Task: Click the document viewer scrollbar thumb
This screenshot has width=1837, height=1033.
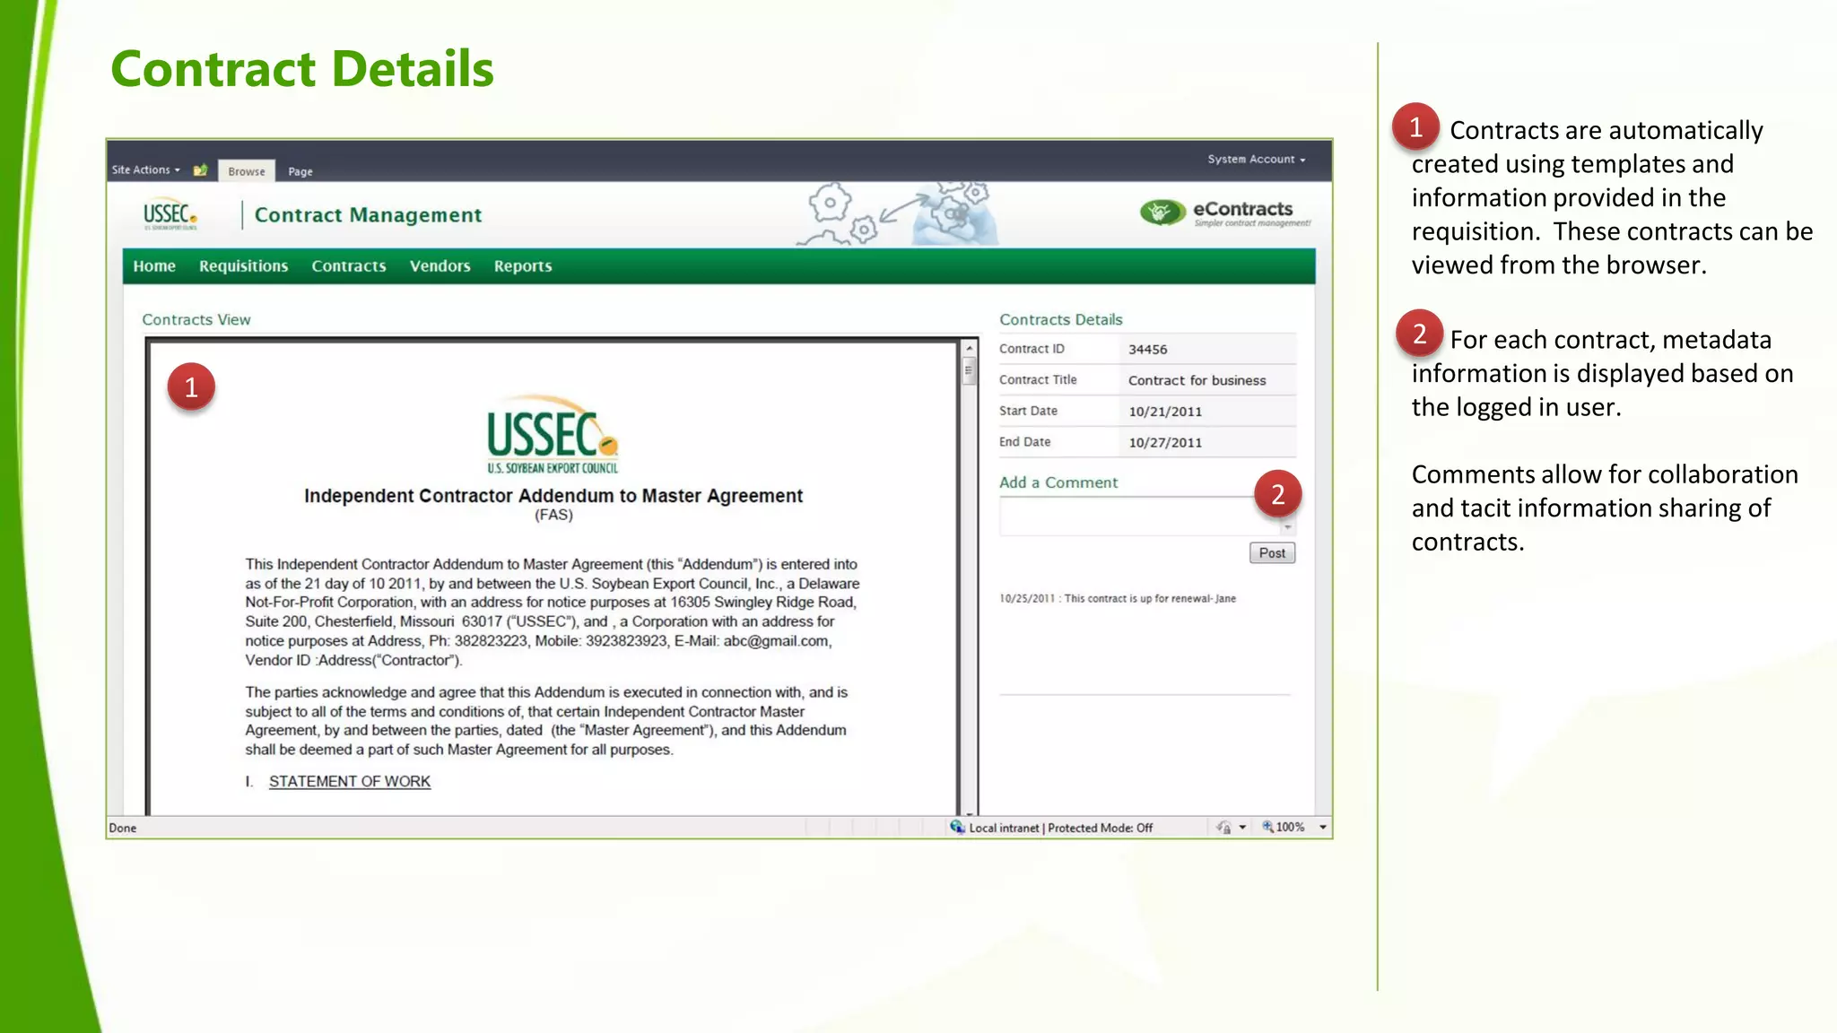Action: click(x=970, y=370)
